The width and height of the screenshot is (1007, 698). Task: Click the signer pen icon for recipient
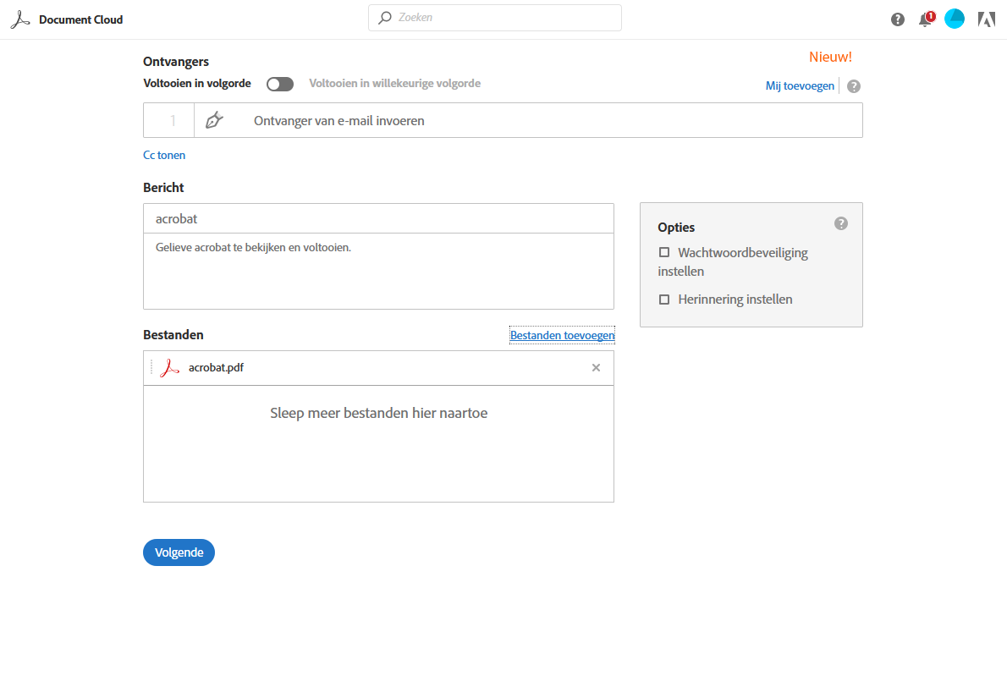pos(214,120)
